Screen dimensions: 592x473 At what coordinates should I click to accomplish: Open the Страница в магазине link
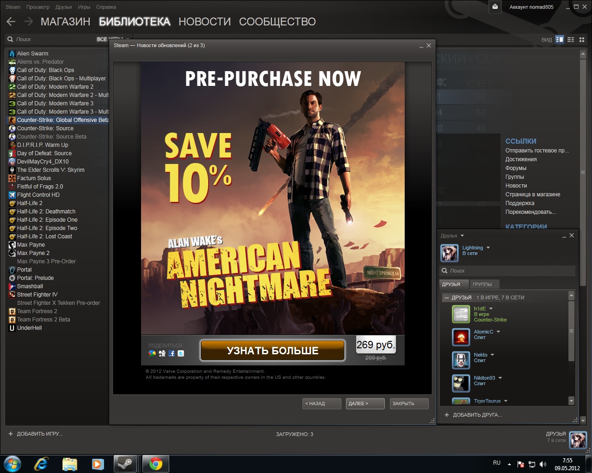pyautogui.click(x=533, y=194)
